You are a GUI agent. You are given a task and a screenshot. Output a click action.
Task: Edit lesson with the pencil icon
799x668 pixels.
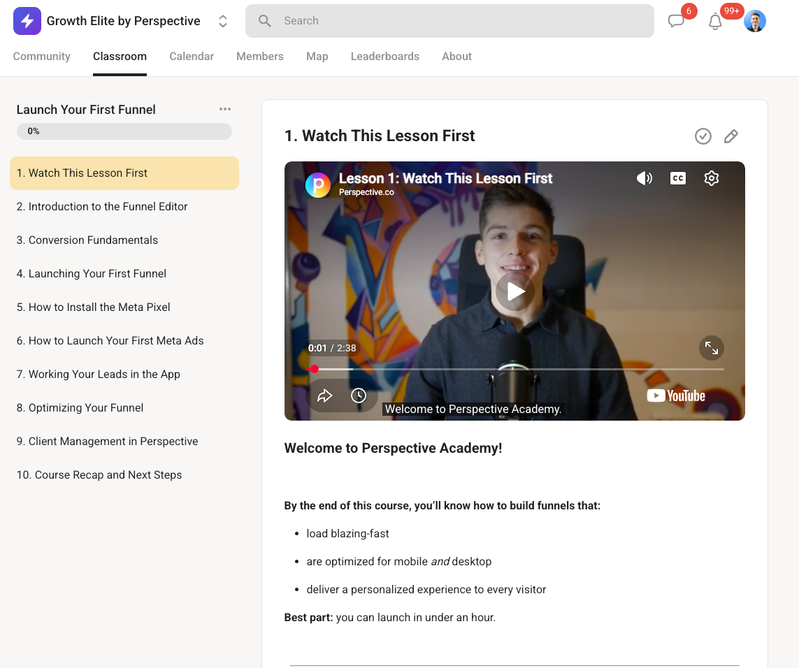pos(730,136)
